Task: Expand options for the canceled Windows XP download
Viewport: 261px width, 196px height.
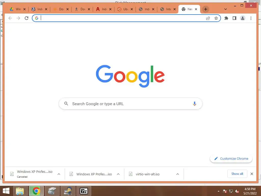Action: coord(59,174)
